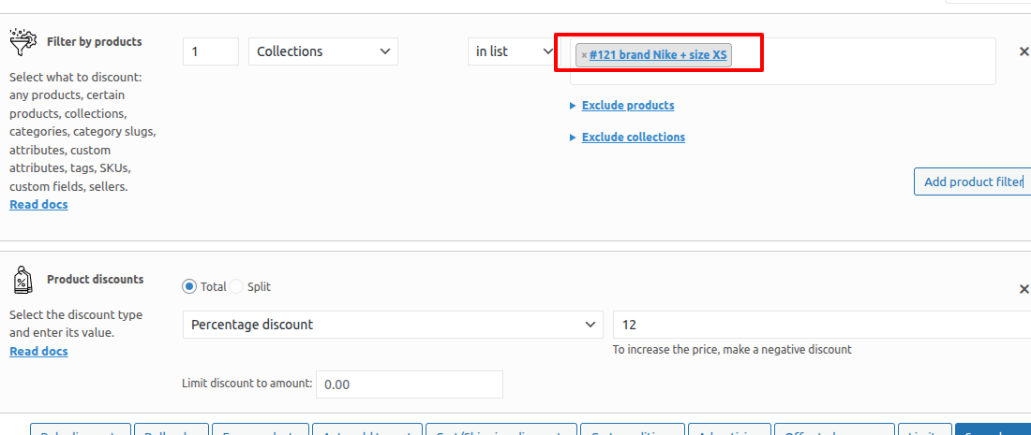
Task: Select the Split discount radio button
Action: click(x=236, y=287)
